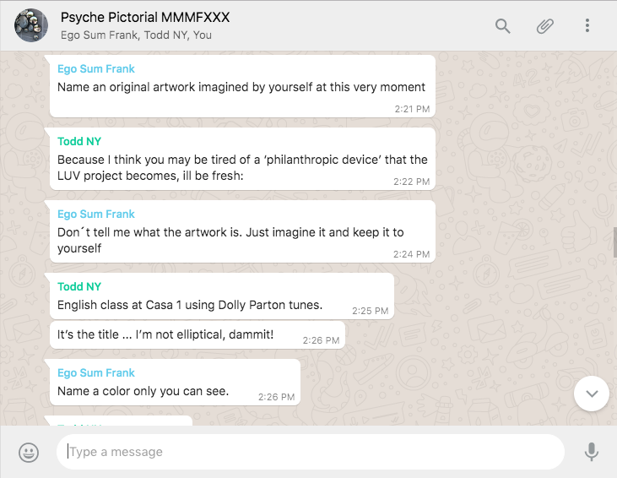Open group info via Psyche Pictorial title

pyautogui.click(x=144, y=18)
